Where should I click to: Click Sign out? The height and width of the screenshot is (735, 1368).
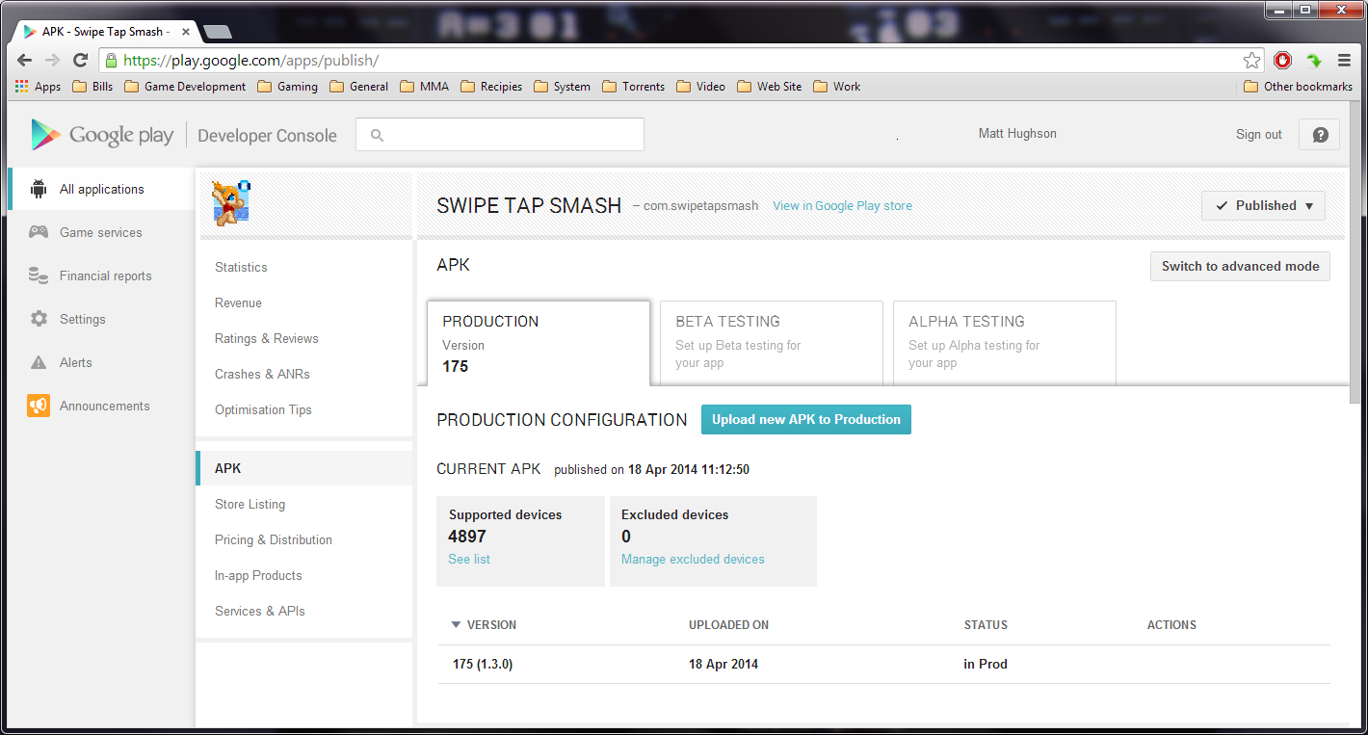point(1258,135)
